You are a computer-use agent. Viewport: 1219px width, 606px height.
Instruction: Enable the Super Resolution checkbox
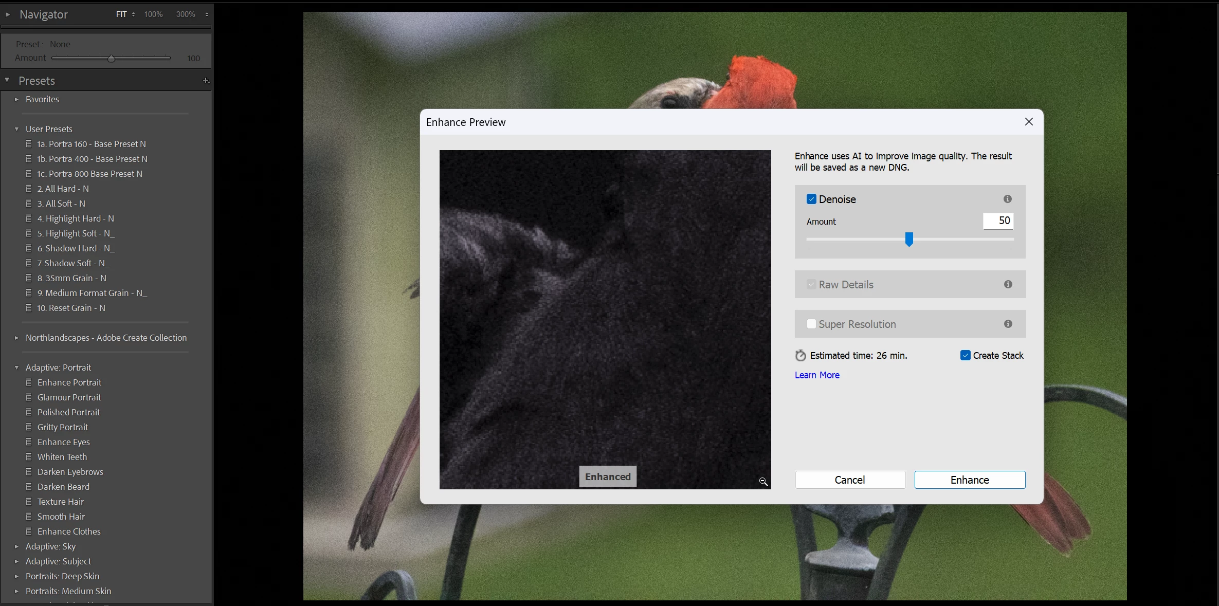click(x=811, y=324)
